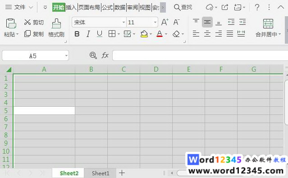
Task: Click the select-all corner triangle
Action: pyautogui.click(x=9, y=69)
